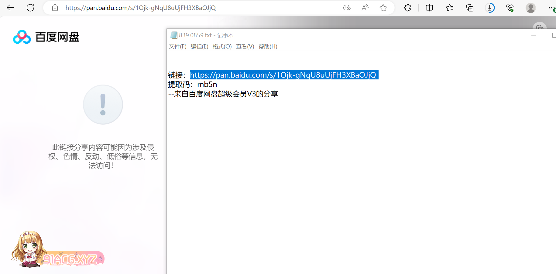Click the 百度网盘 logo

[46, 37]
